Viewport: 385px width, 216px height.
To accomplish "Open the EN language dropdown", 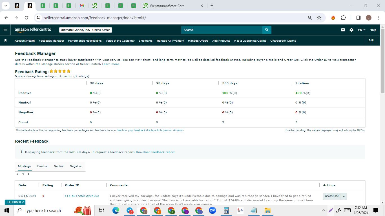I will click(x=362, y=30).
